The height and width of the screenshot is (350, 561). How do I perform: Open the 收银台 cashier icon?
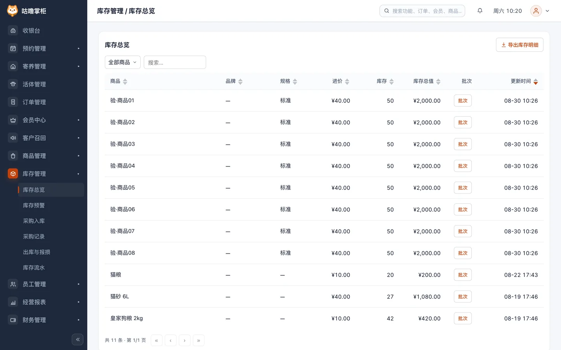(x=13, y=31)
